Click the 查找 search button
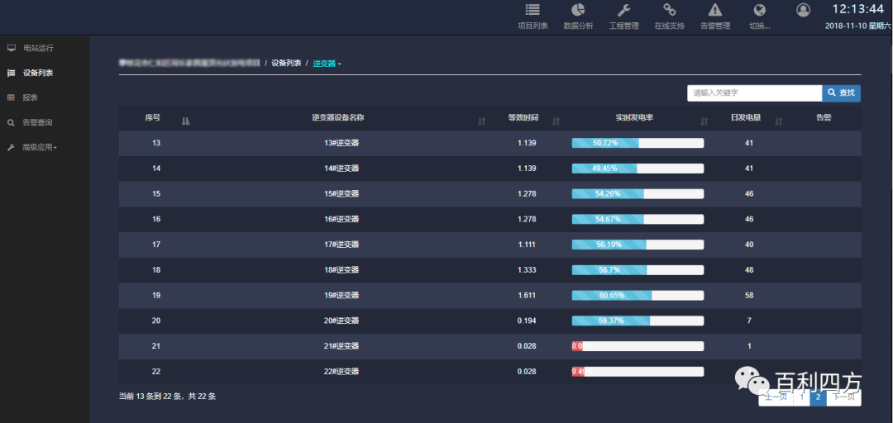The image size is (893, 423). [841, 93]
